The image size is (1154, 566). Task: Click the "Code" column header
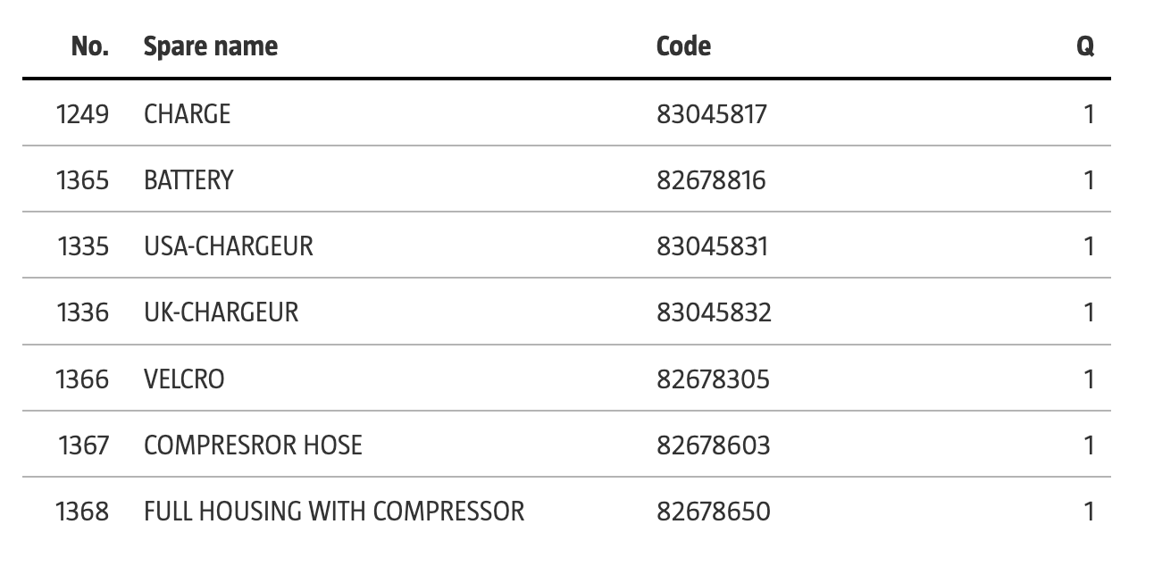point(683,46)
